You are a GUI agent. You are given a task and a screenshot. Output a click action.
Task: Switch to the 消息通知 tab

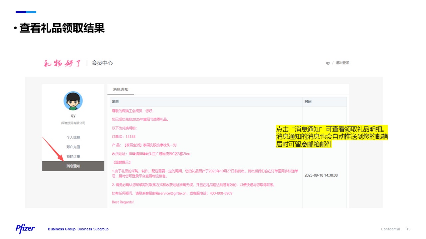coord(120,89)
